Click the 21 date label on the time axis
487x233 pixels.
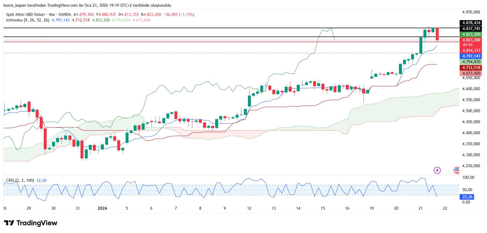pyautogui.click(x=420, y=208)
